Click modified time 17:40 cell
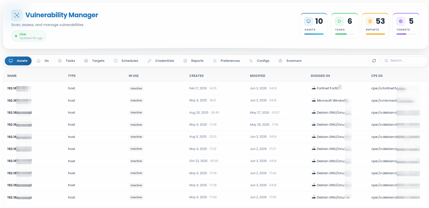 (x=273, y=173)
